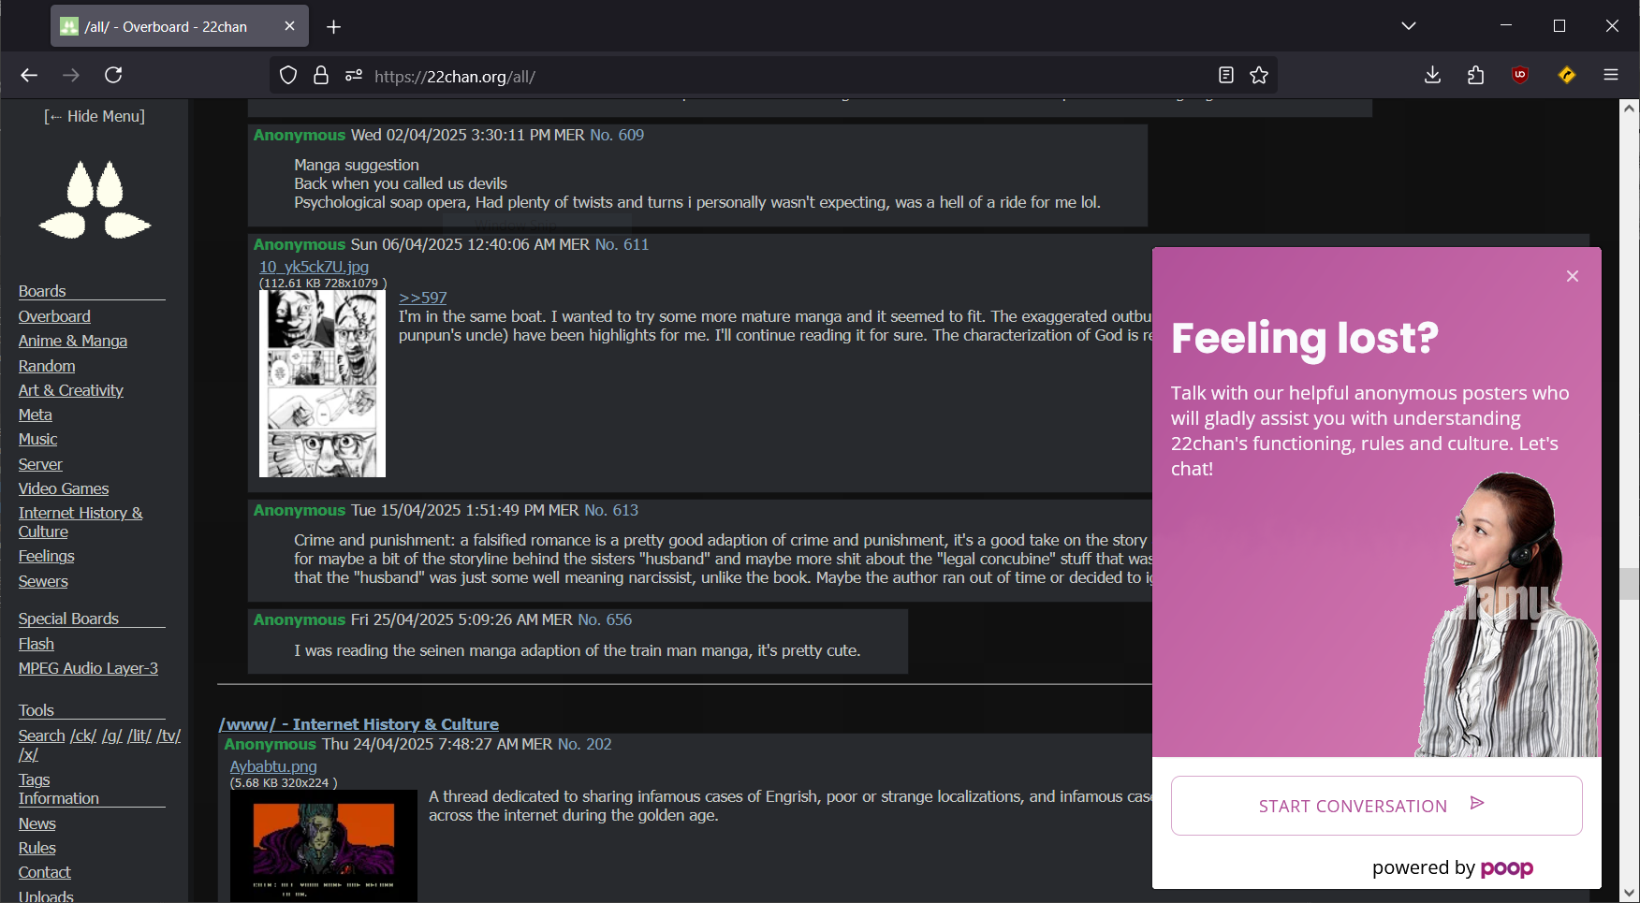Image resolution: width=1640 pixels, height=903 pixels.
Task: Bookmark this page with star icon
Action: tap(1259, 76)
